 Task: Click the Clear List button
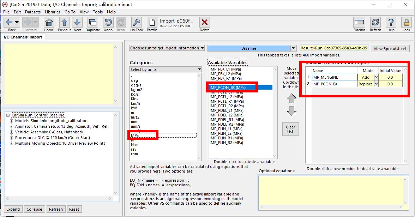point(290,129)
